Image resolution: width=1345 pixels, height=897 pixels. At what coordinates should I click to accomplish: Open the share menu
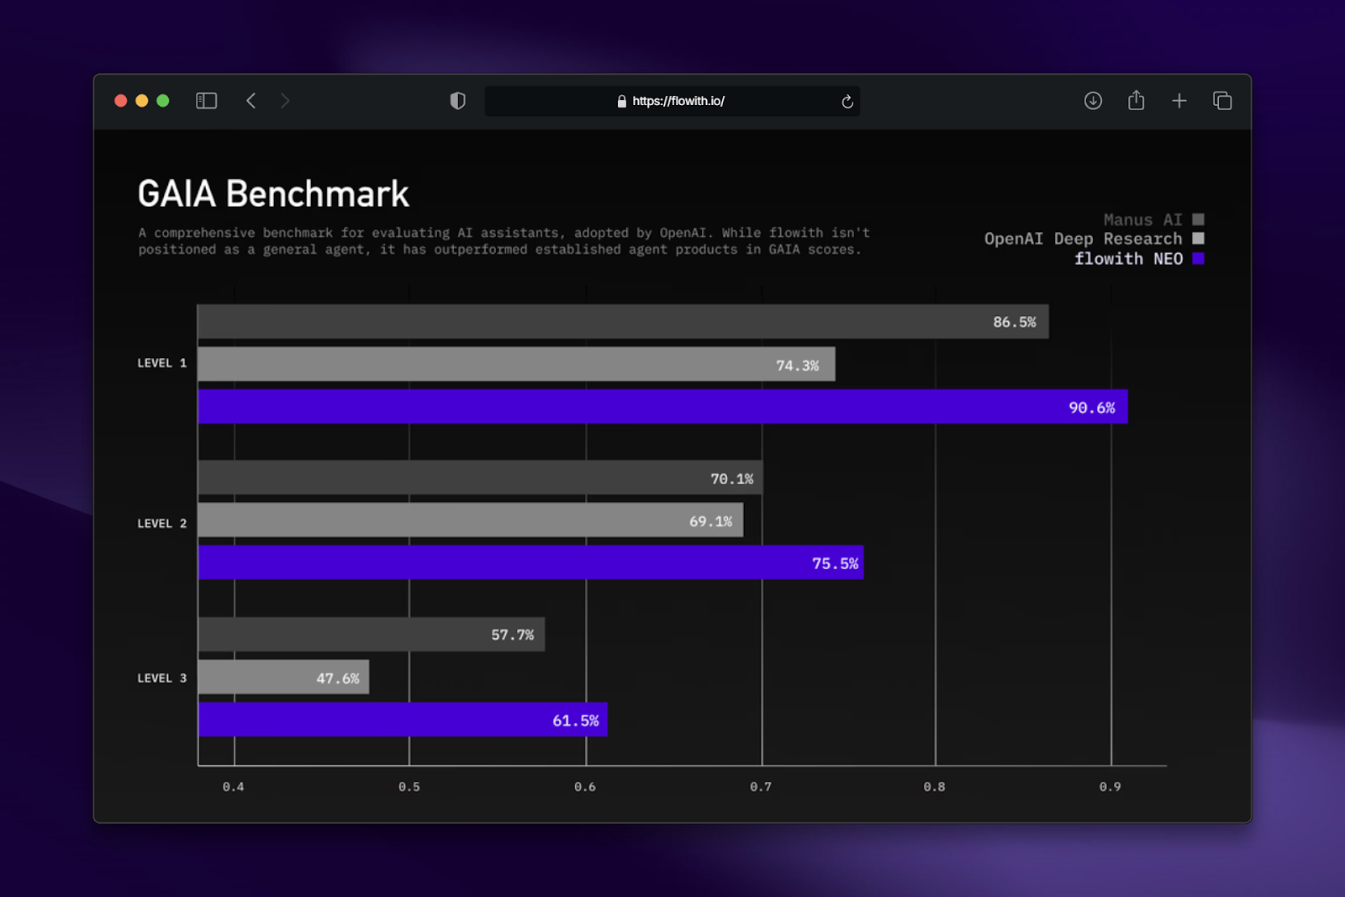(1136, 100)
